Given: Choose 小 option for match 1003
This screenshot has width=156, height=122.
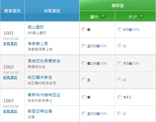Looking at the screenshot, I should (x=120, y=114).
